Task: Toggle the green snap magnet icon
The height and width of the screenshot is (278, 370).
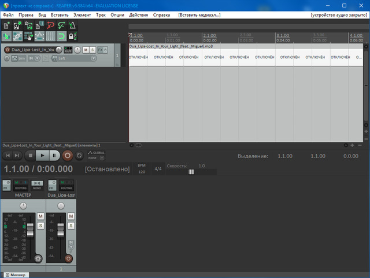Action: 61,36
